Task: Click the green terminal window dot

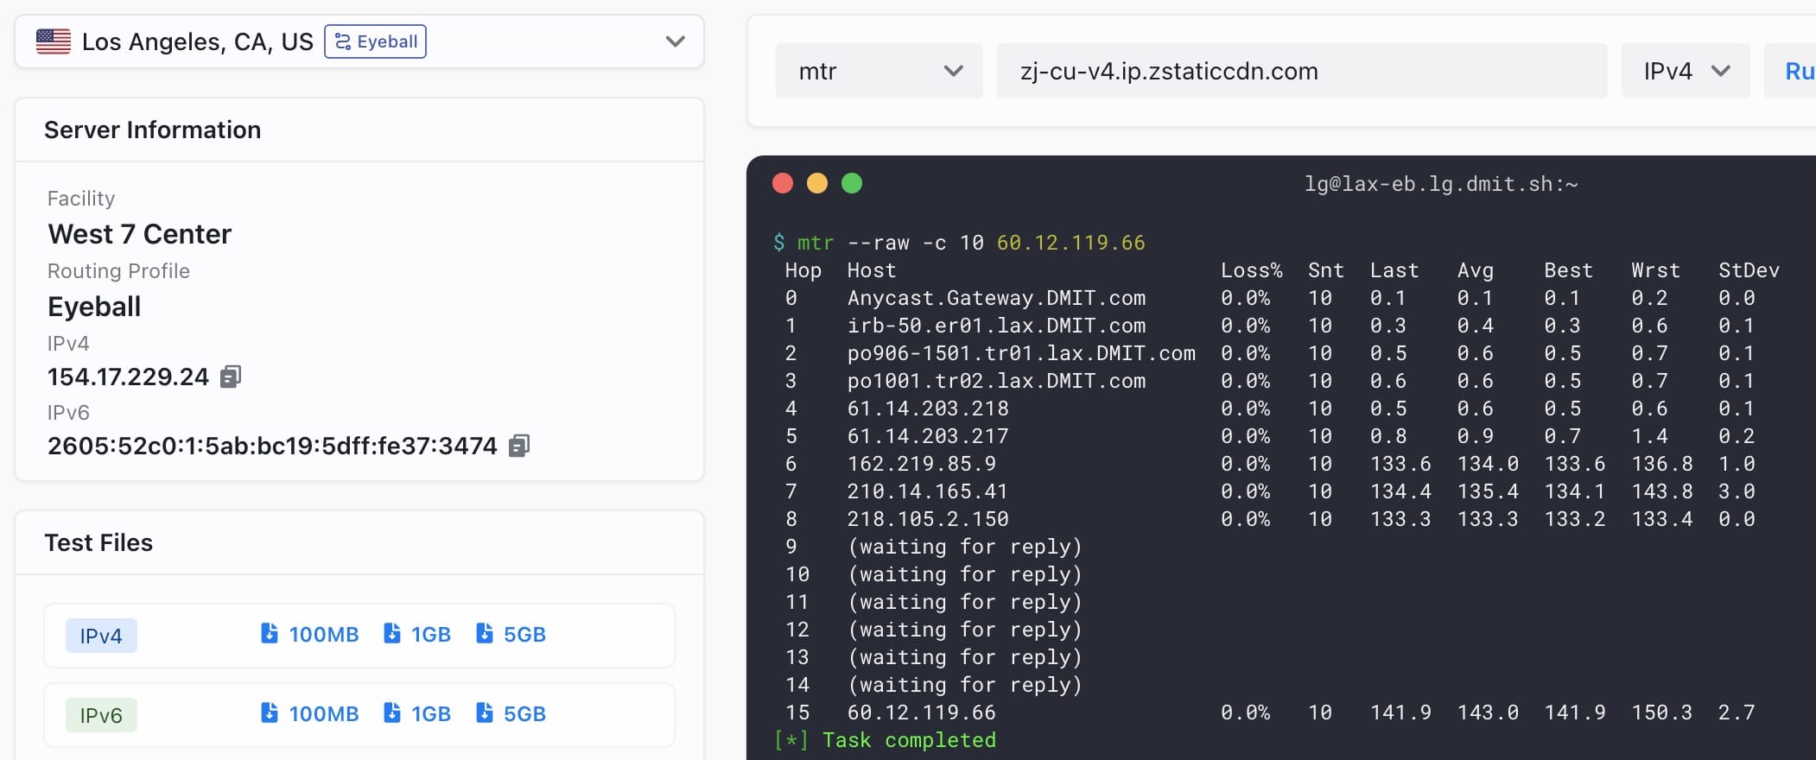Action: tap(852, 183)
